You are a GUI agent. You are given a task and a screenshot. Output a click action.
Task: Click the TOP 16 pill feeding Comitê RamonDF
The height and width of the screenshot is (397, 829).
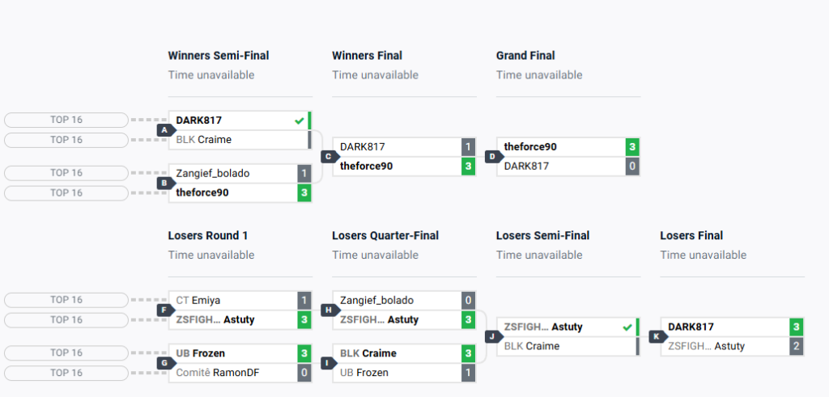click(x=66, y=373)
